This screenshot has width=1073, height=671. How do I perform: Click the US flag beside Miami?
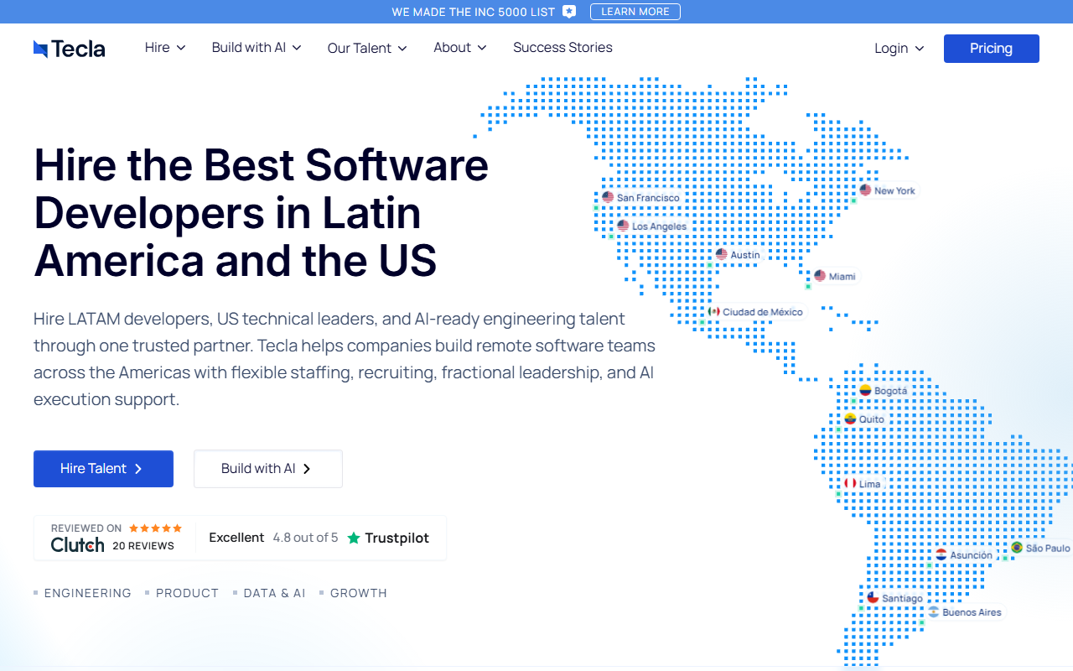[x=820, y=276]
